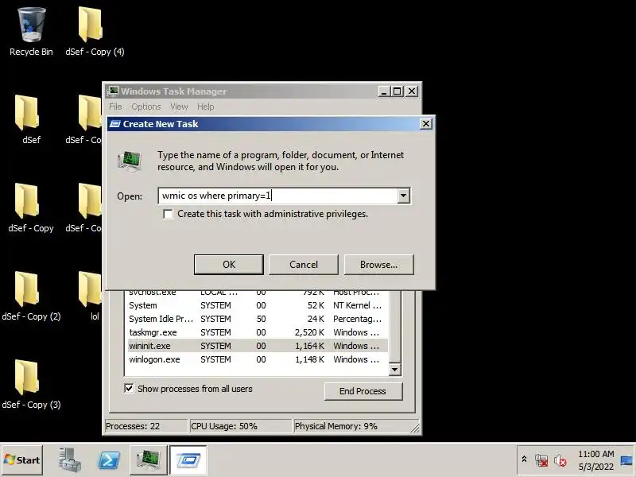Image resolution: width=636 pixels, height=477 pixels.
Task: Click the Run dialog computer icon
Action: 130,161
